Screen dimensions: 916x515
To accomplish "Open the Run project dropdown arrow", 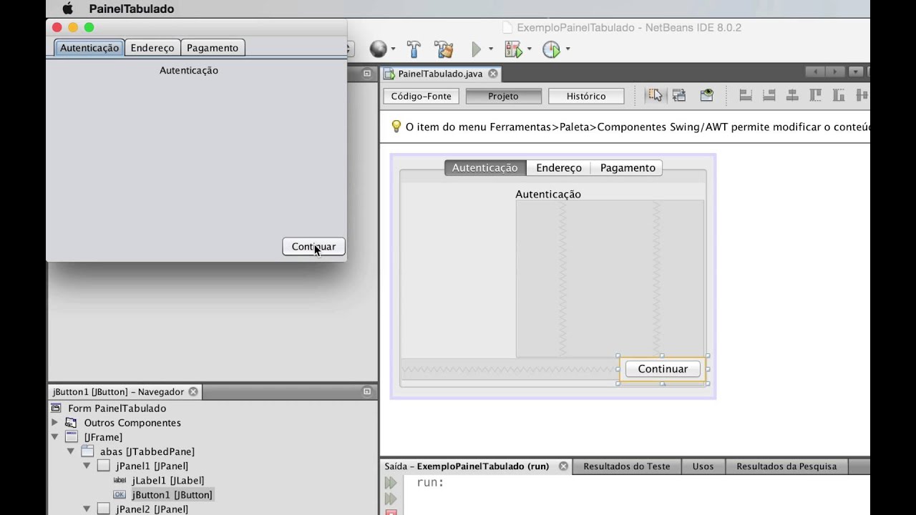I will [x=491, y=49].
